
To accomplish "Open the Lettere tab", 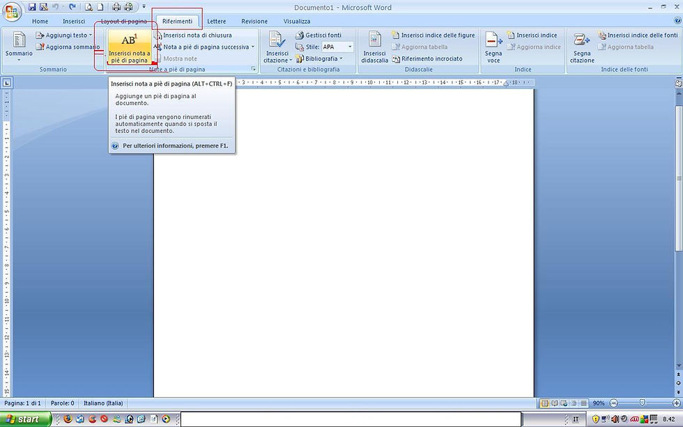I will [x=217, y=21].
